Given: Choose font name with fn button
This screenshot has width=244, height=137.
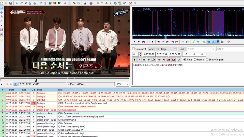Looking at the screenshot, I should click(154, 60).
